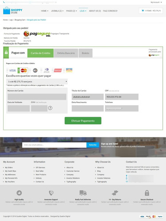Choose the Aura card brand
Viewport: 166px width, 221px height.
click(69, 70)
